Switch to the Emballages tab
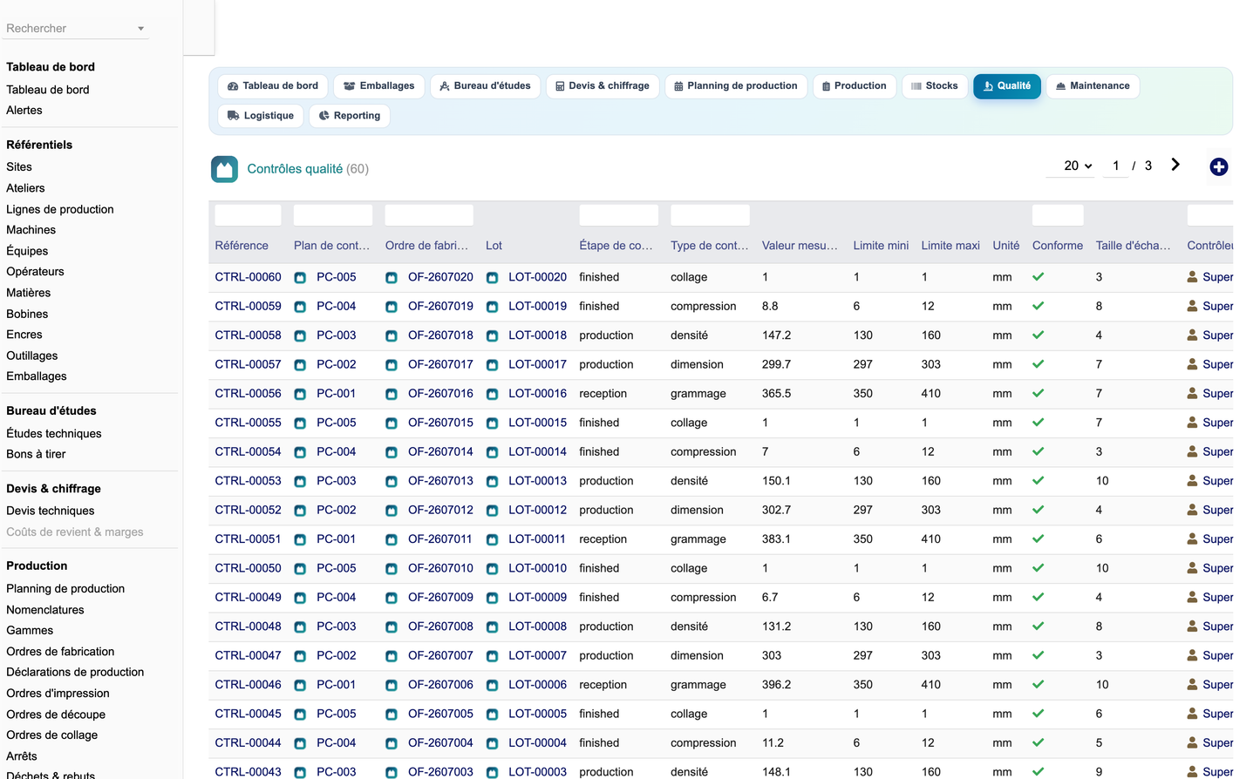This screenshot has width=1260, height=779. (x=379, y=86)
